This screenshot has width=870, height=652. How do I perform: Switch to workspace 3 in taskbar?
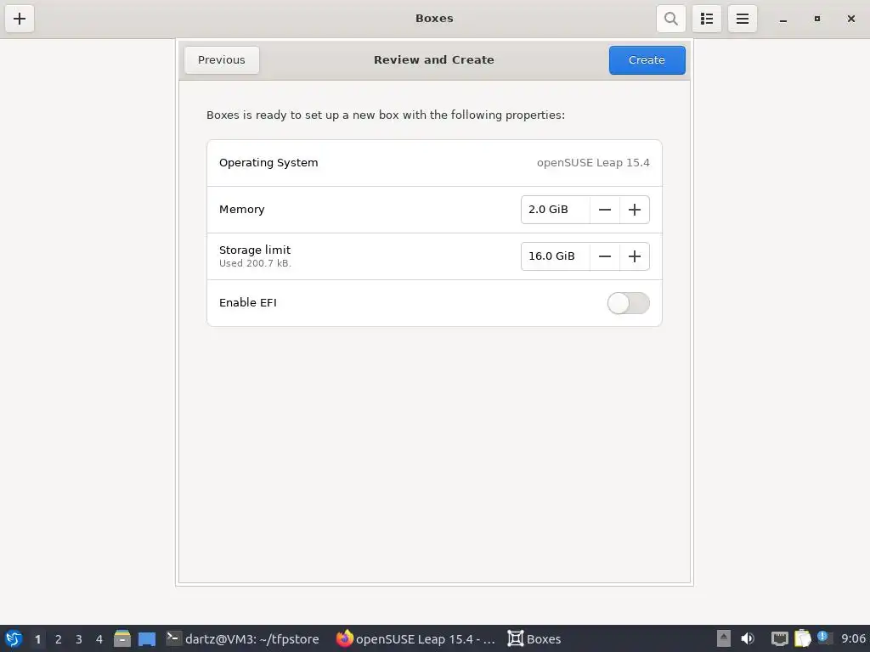79,639
